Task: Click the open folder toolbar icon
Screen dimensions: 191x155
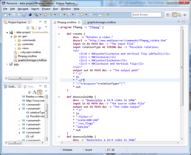Action: pos(46,15)
